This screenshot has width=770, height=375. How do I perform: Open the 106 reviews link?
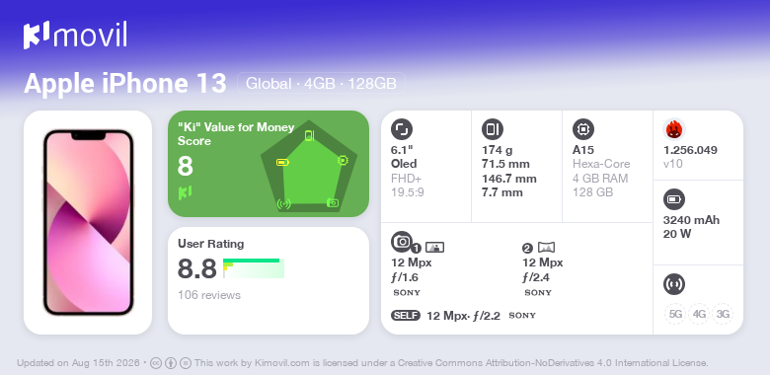coord(209,295)
